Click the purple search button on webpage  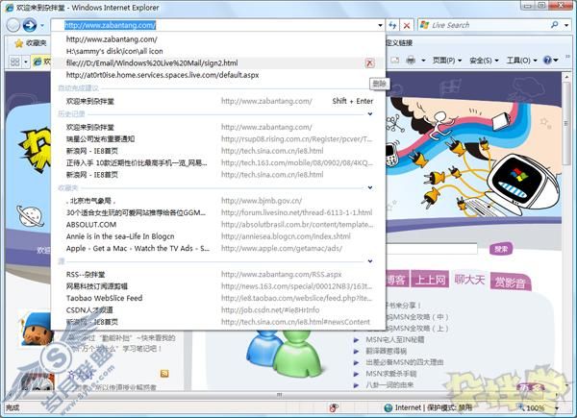coord(501,249)
